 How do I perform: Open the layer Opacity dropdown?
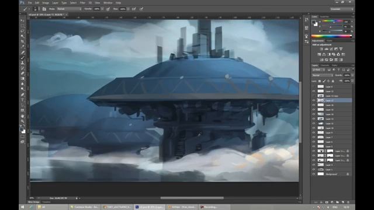point(352,75)
